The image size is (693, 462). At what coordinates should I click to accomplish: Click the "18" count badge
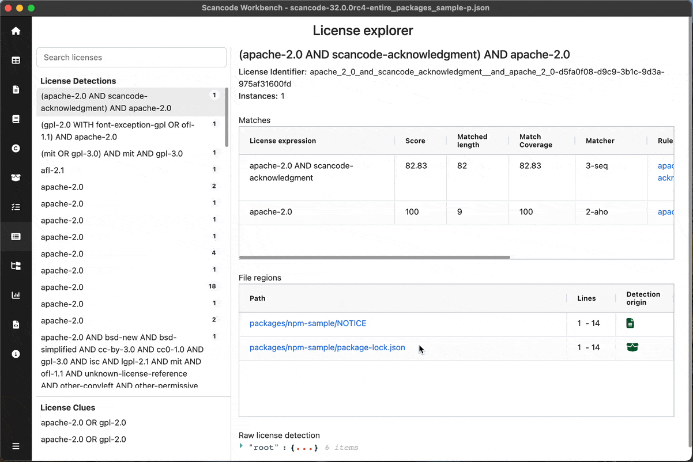pyautogui.click(x=213, y=286)
